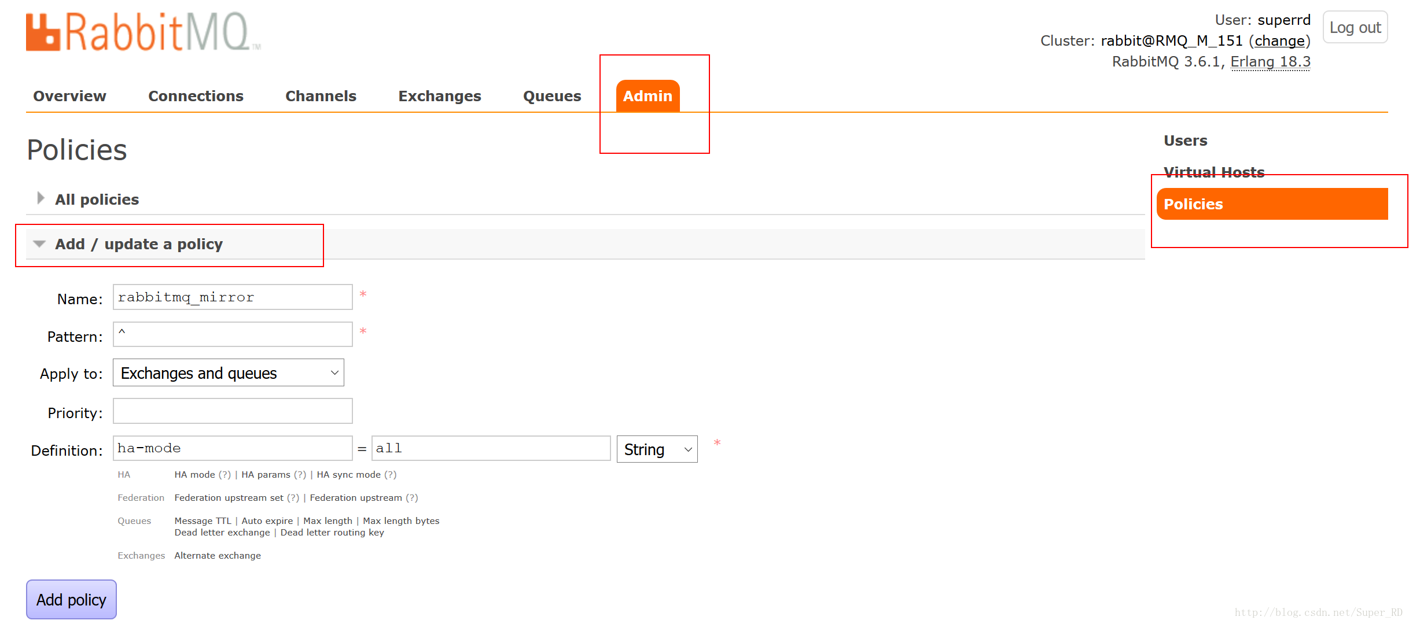Open the Erlang 18.3 version link
This screenshot has height=624, width=1409.
(1270, 61)
